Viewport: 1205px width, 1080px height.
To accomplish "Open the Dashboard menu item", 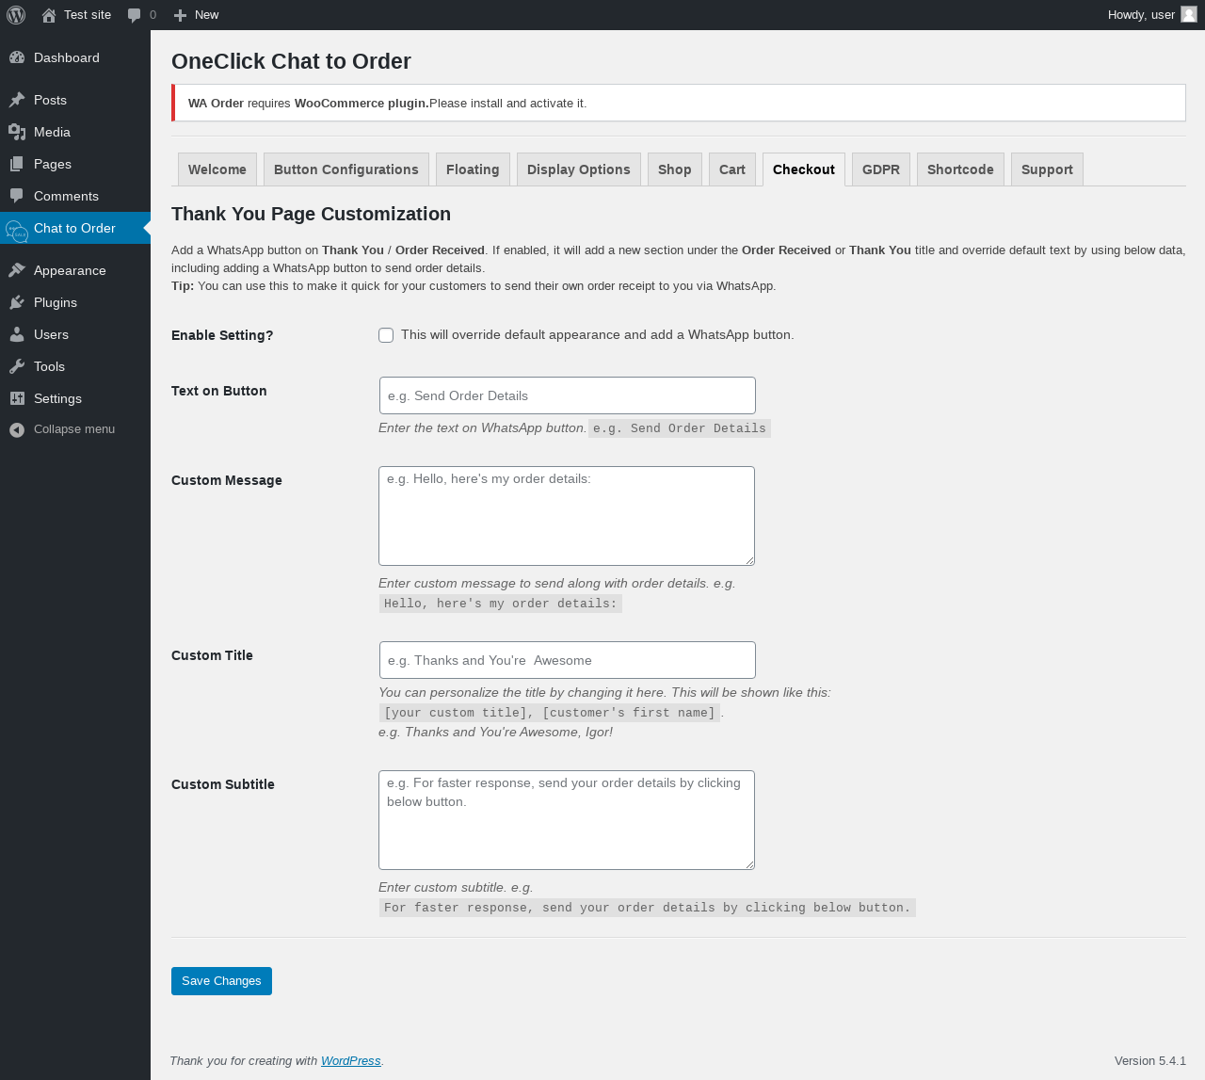I will pyautogui.click(x=75, y=57).
